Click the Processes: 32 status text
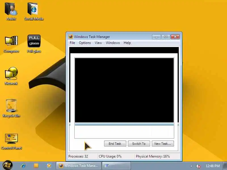 coord(78,156)
